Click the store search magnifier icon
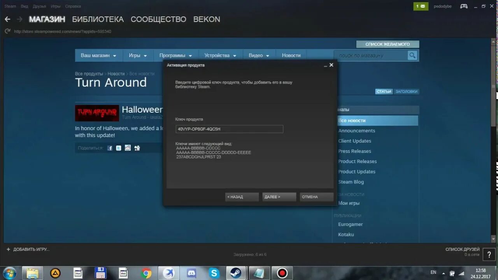Screen dimensions: 498x280 pos(412,56)
